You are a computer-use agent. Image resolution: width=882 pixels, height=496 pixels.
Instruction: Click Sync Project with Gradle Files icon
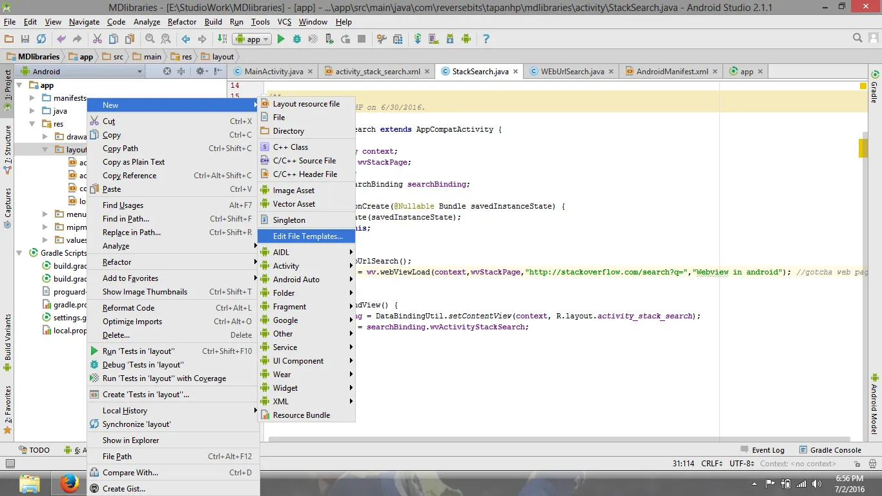pos(418,39)
